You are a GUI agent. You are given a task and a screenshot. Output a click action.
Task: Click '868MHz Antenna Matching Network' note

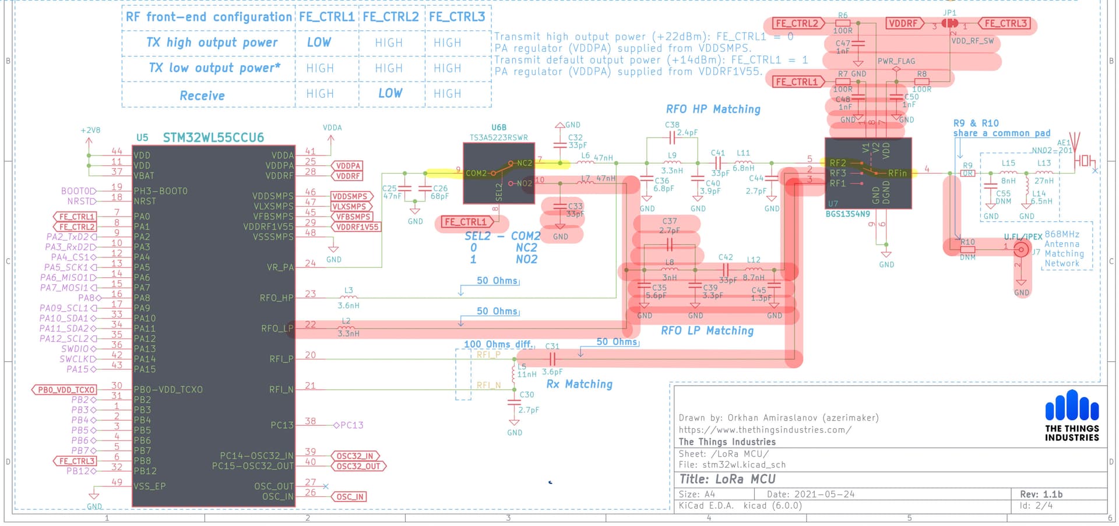[1064, 249]
